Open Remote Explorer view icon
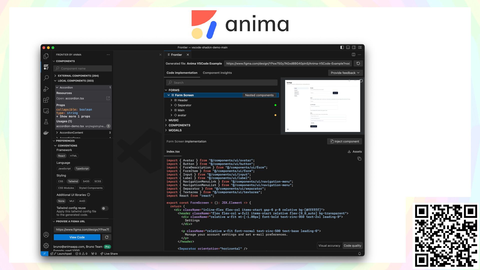The width and height of the screenshot is (480, 270). [x=46, y=111]
